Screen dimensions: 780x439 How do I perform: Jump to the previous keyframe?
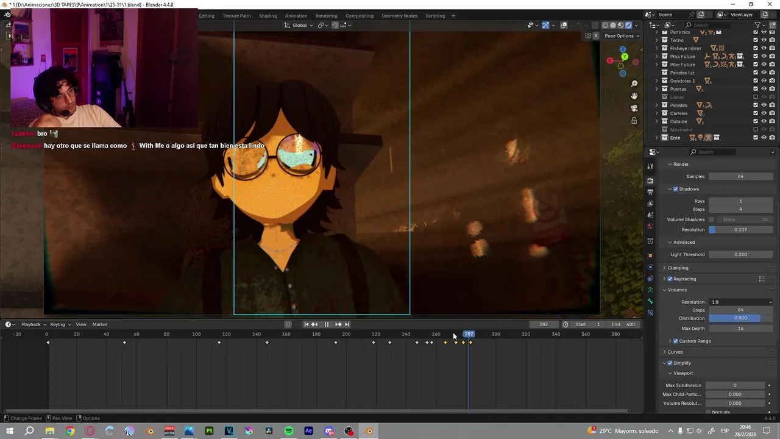click(314, 324)
